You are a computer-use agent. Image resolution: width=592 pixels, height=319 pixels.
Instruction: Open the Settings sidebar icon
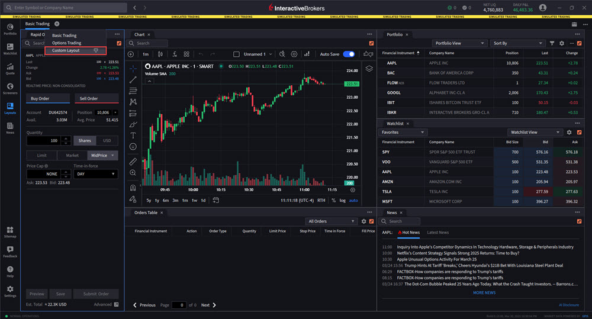10,291
